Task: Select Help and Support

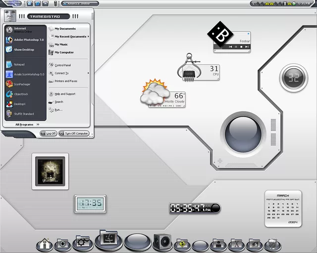Action: point(64,94)
